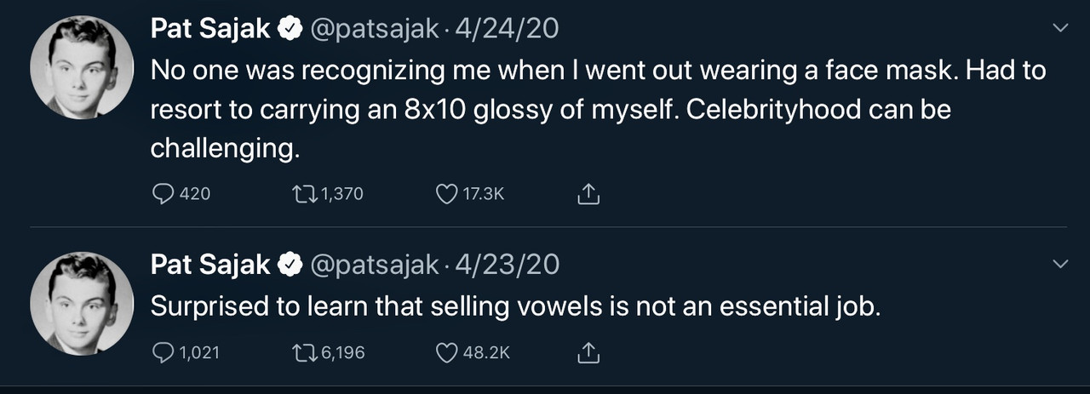
Task: Open profile photo on first tweet
Action: [x=82, y=67]
